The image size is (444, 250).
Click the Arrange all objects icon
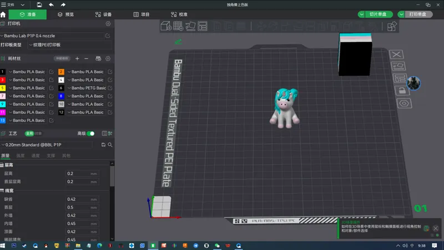203,26
